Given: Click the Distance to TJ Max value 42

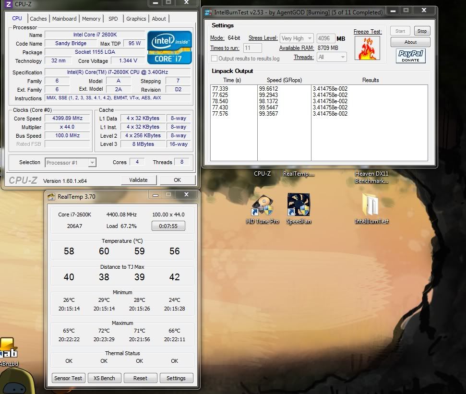Looking at the screenshot, I should (x=175, y=277).
